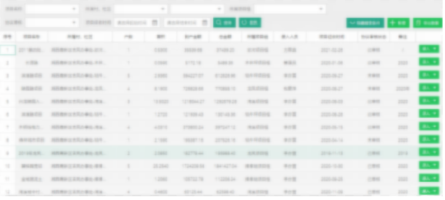Open calendar icon in the end date field

coord(205,23)
